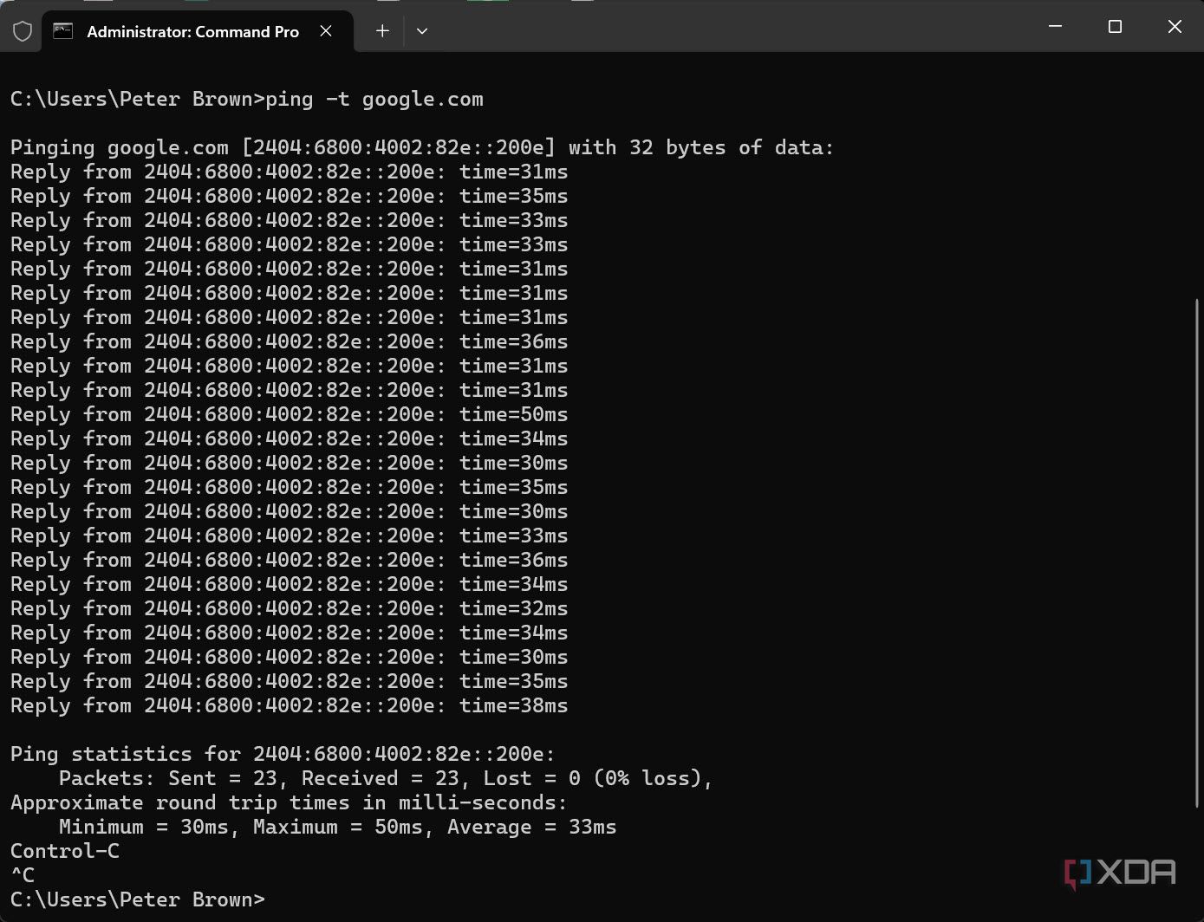This screenshot has height=922, width=1204.
Task: Click the "Control-C" output line
Action: (65, 851)
